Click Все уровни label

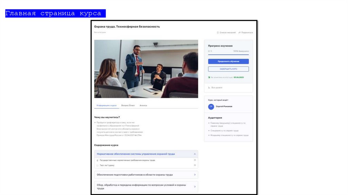coord(217,88)
